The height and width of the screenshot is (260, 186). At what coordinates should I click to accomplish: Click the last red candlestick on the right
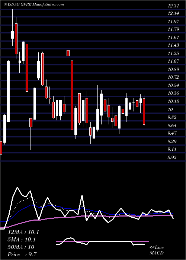[x=144, y=111]
